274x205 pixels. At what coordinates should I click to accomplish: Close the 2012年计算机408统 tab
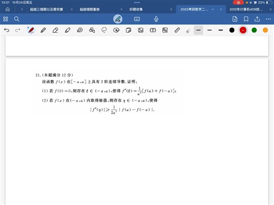click(x=271, y=9)
